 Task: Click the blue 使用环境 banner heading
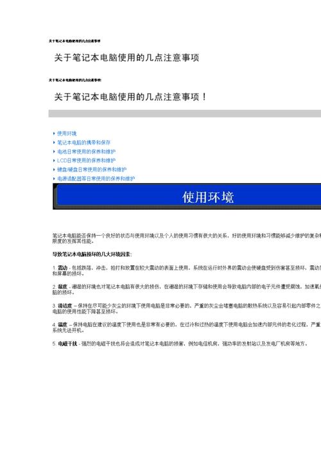click(x=208, y=197)
